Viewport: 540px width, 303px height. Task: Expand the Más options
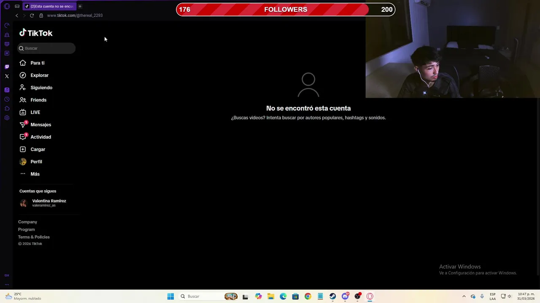tap(30, 174)
